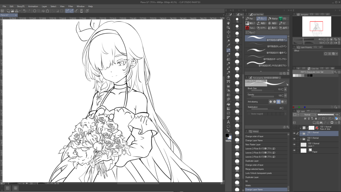Viewport: 341px width, 192px height.
Task: Toggle visibility of Layer 1
Action: [x=294, y=145]
